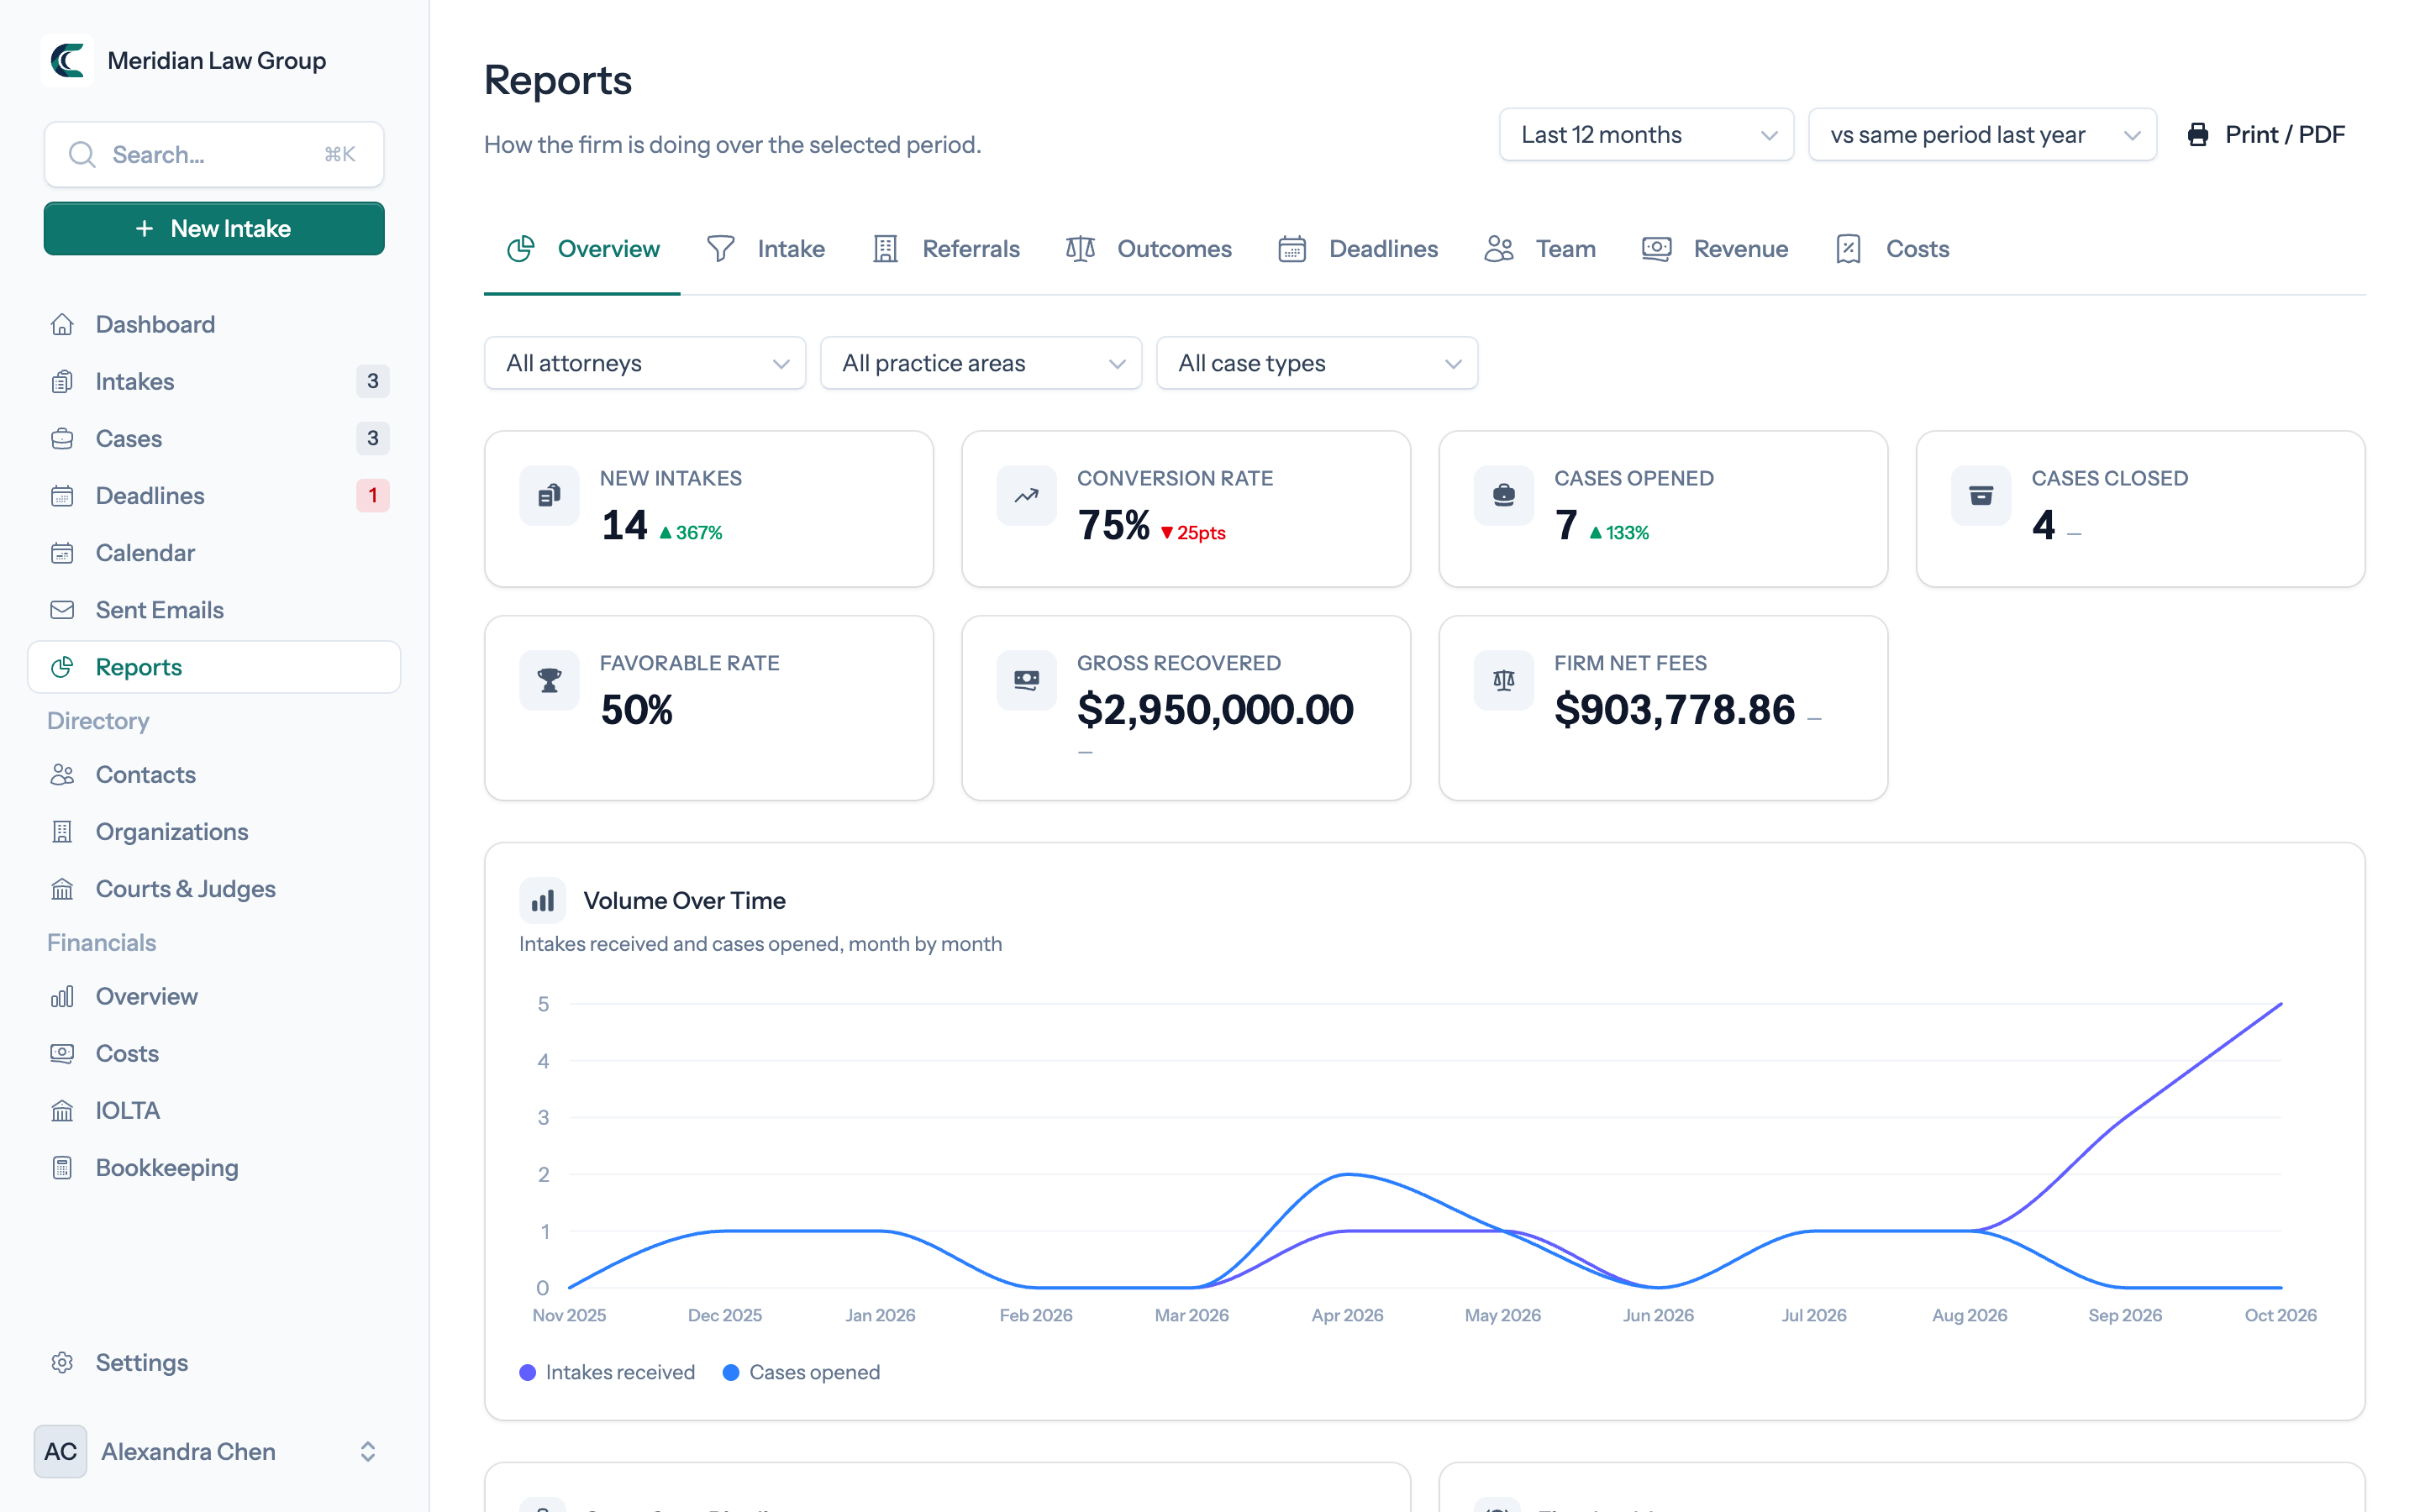
Task: Click the New Intake button
Action: point(214,229)
